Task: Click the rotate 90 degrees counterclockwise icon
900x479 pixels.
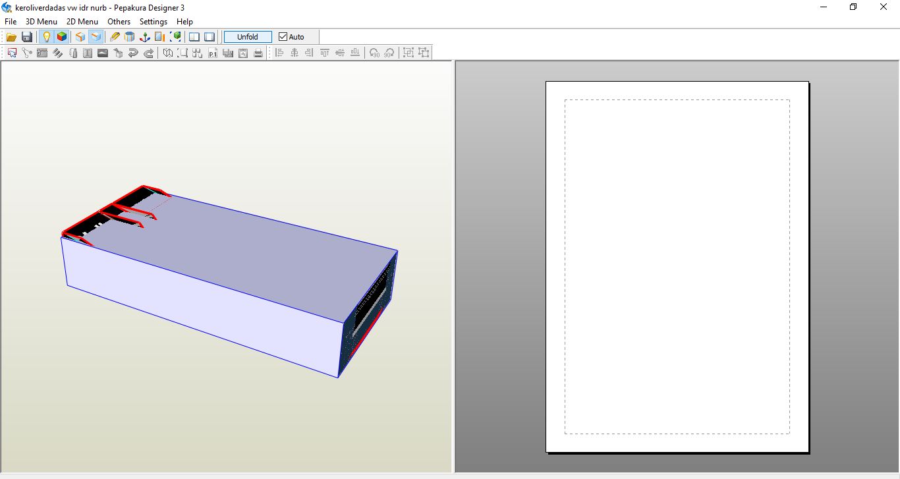Action: pos(374,53)
